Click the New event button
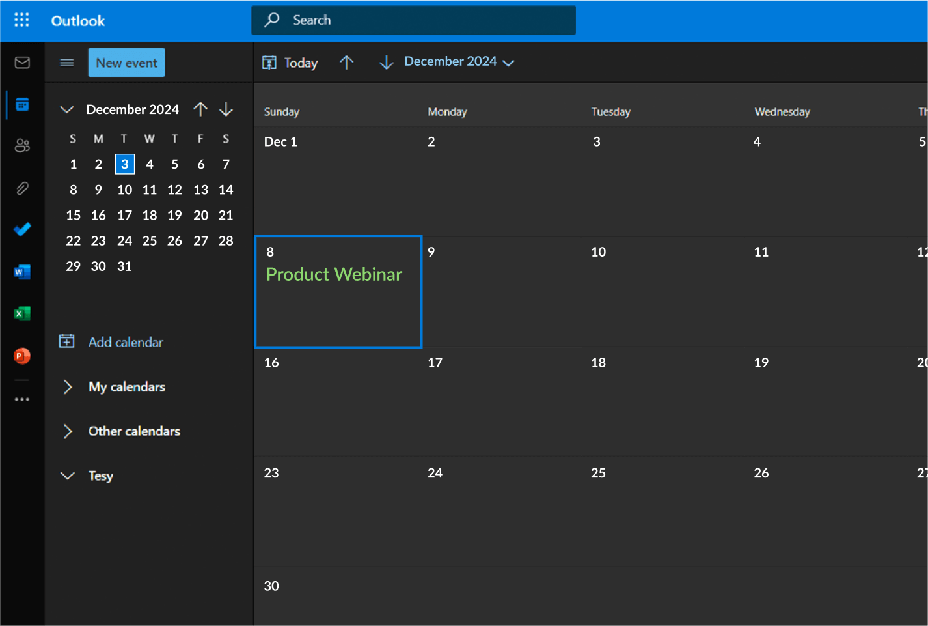 (126, 63)
